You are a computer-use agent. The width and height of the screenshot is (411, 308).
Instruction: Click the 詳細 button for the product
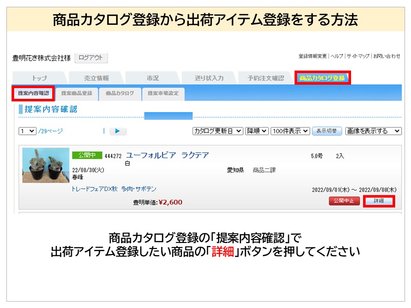click(x=378, y=201)
